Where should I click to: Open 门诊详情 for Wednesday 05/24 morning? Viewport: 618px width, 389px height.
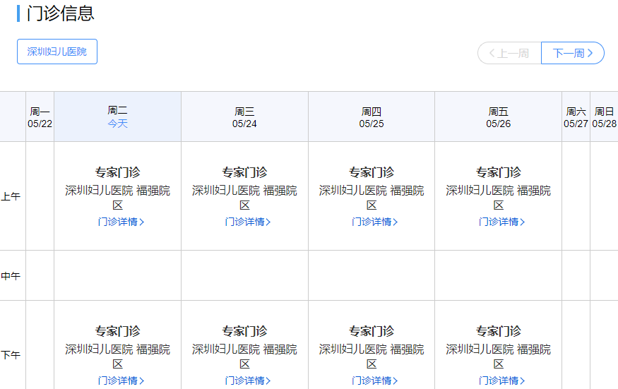point(248,222)
